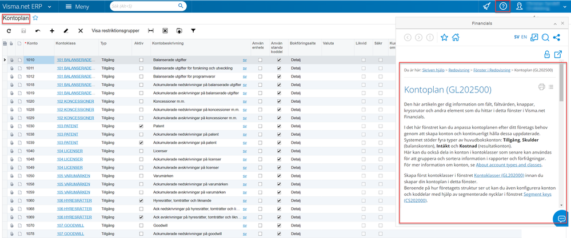This screenshot has width=571, height=238.
Task: Click the Visa restriktionsgrupper button
Action: click(x=116, y=31)
